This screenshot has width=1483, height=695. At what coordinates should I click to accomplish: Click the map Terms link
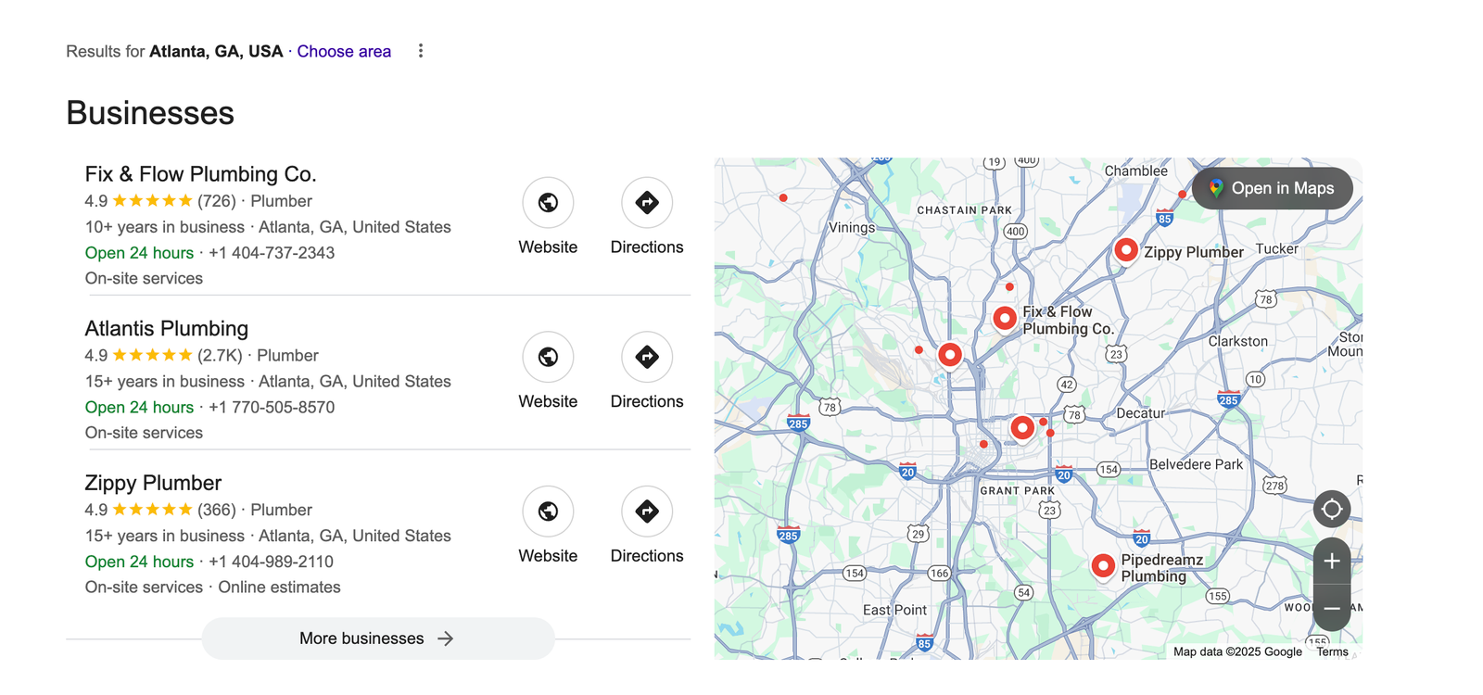(x=1332, y=651)
